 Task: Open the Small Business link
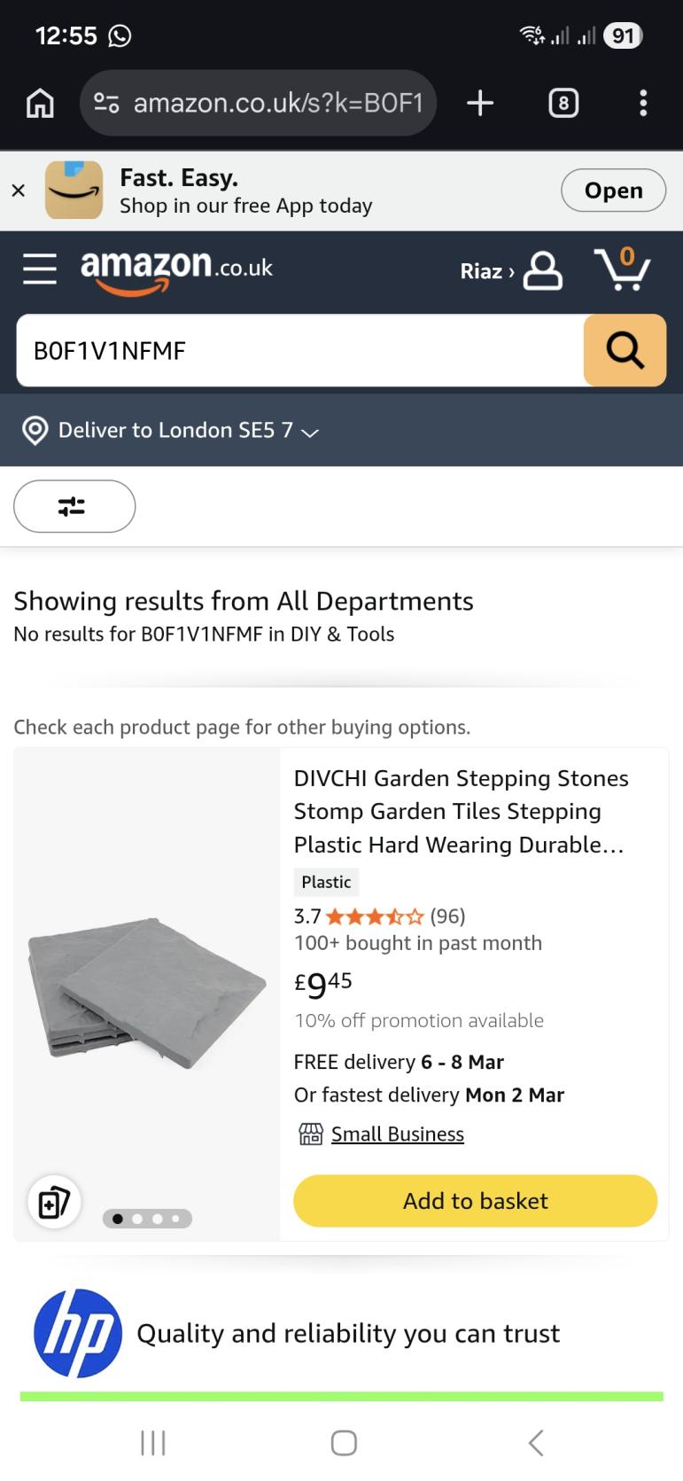[x=397, y=1134]
